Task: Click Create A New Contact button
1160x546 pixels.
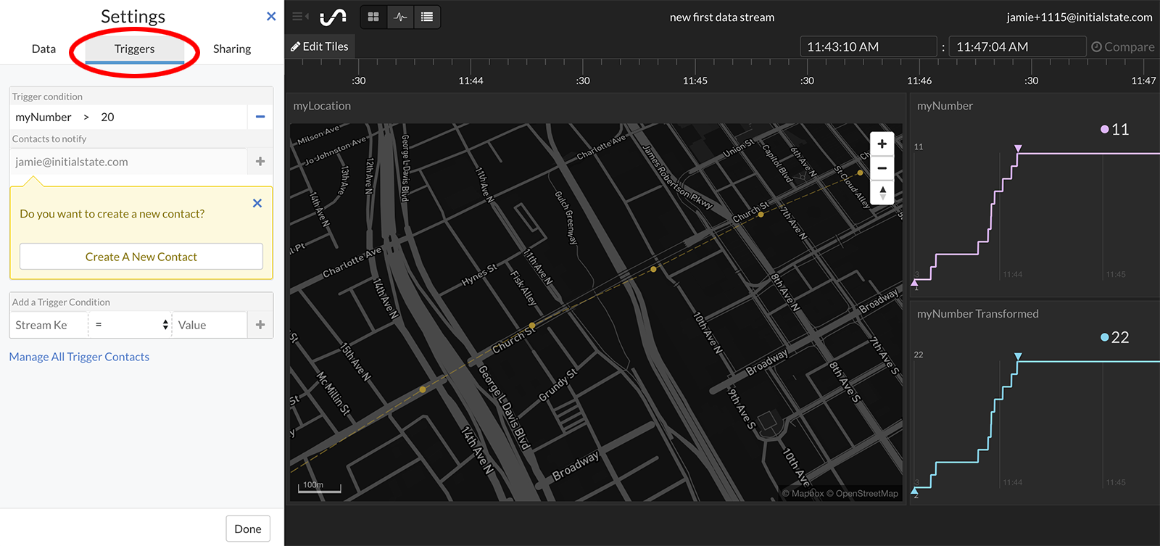Action: click(141, 257)
